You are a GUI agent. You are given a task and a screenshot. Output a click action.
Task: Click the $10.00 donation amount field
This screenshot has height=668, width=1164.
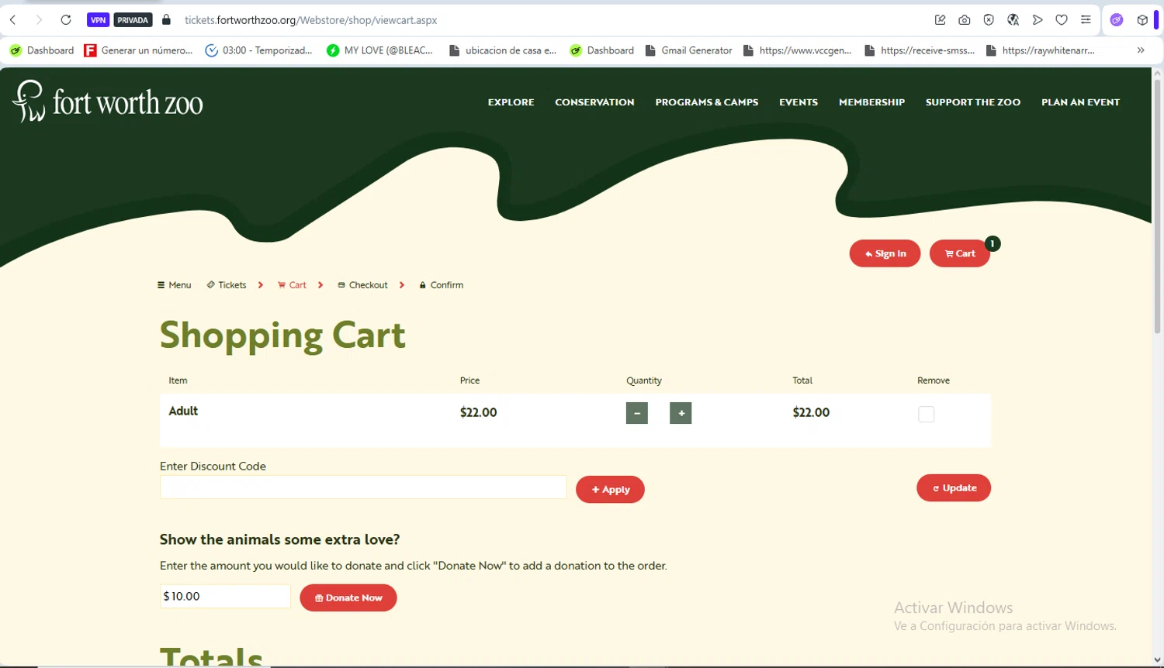[225, 596]
